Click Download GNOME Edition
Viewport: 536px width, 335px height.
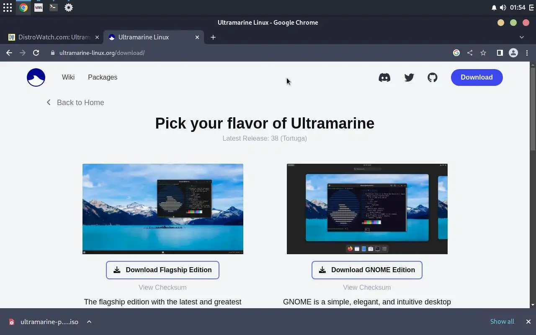tap(367, 270)
